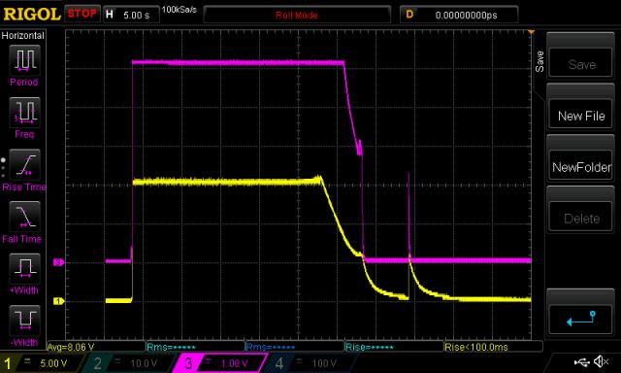This screenshot has height=373, width=621.
Task: Click the USB status icon
Action: 582,362
